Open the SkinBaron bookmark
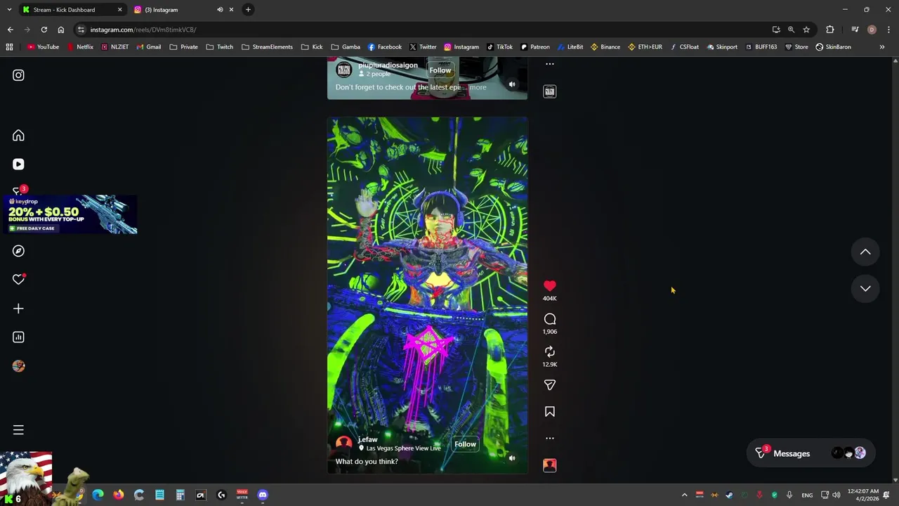 (833, 47)
